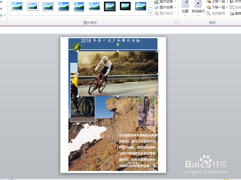Apply the third picture style (metal frame)

coord(48,6)
